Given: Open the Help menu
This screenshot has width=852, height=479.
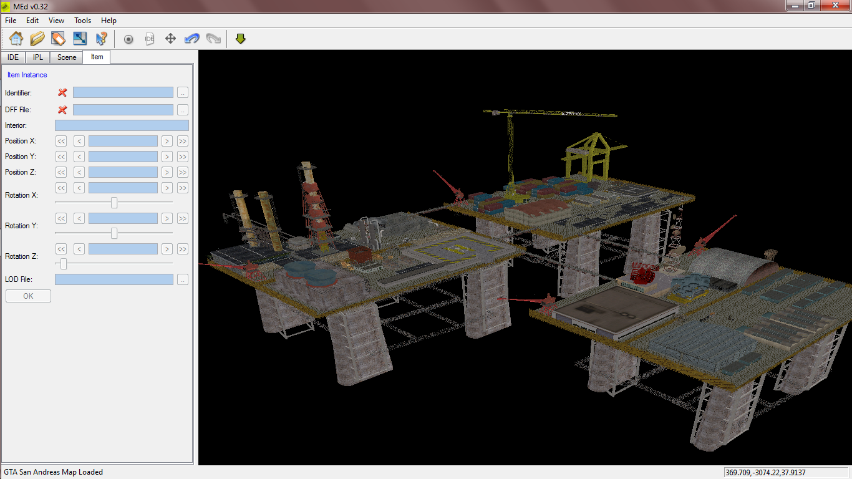Looking at the screenshot, I should (109, 21).
